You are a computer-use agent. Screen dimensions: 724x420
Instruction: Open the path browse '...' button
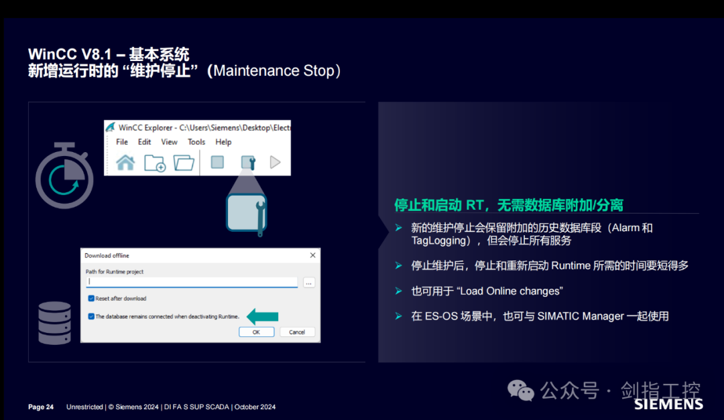tap(309, 282)
